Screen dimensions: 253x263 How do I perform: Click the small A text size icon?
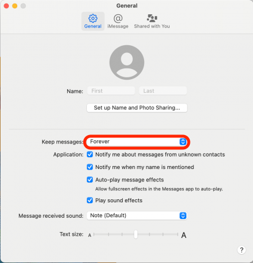pyautogui.click(x=90, y=235)
